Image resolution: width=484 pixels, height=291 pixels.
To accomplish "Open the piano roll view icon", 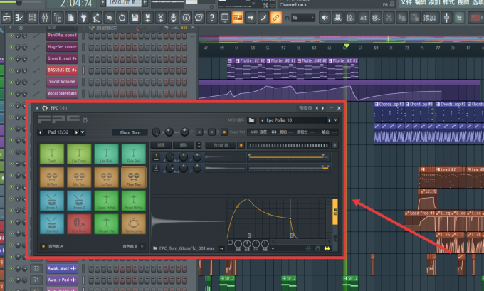I will click(19, 18).
